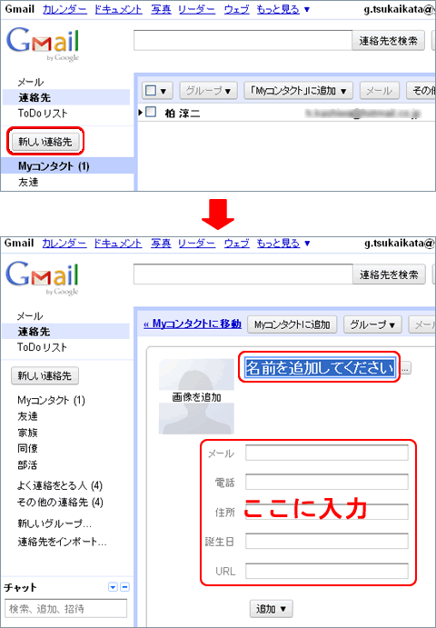Select 友達 group on the new contact form page

[x=27, y=416]
